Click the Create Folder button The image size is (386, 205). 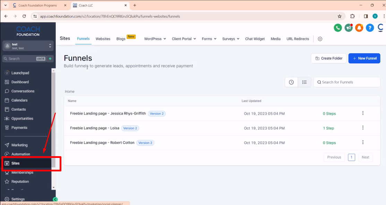click(x=329, y=58)
